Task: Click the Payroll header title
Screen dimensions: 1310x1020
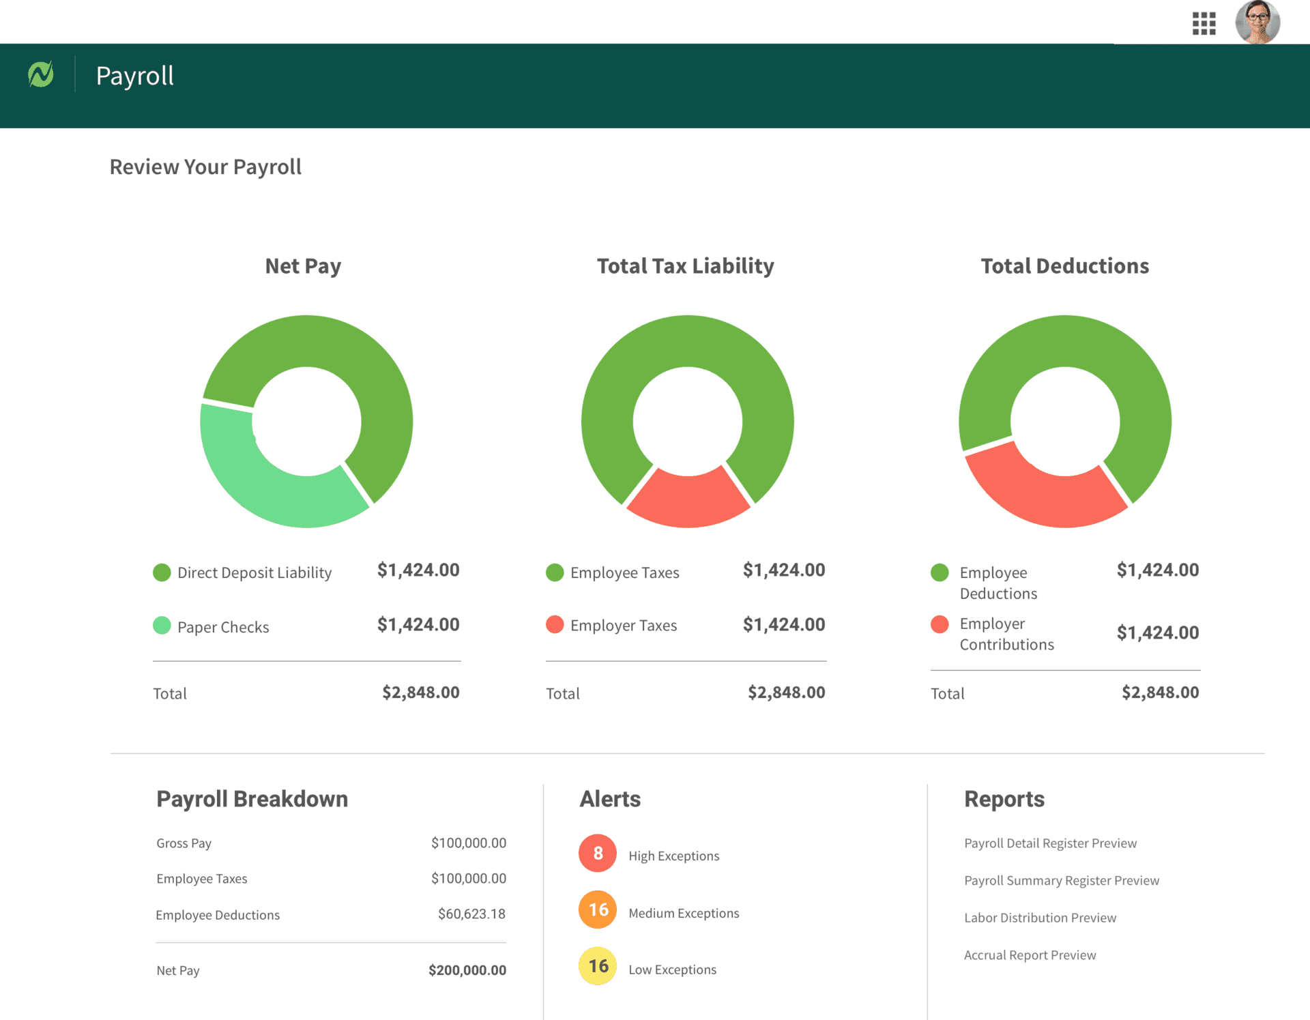Action: click(135, 76)
